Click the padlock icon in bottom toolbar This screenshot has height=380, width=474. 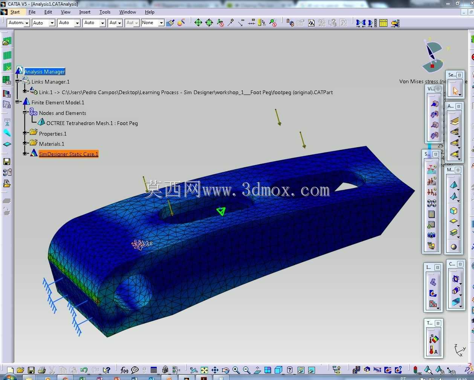(165, 370)
